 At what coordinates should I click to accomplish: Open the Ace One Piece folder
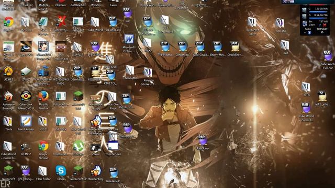point(112,97)
